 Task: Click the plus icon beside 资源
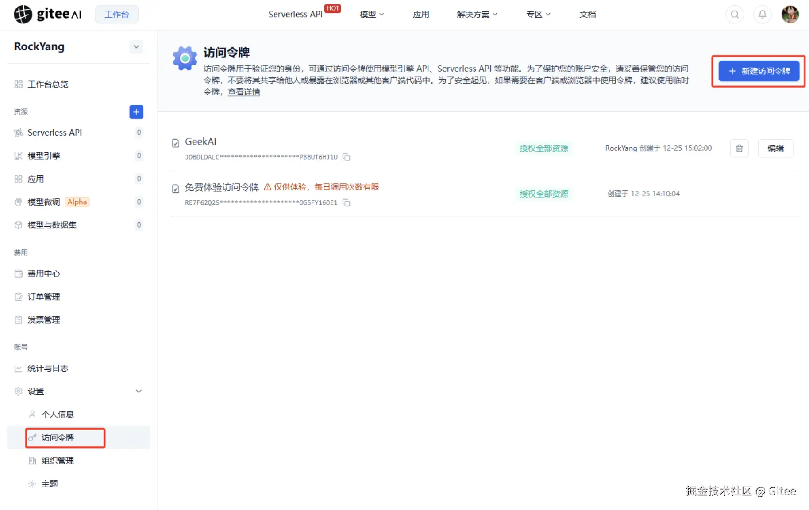coord(136,112)
